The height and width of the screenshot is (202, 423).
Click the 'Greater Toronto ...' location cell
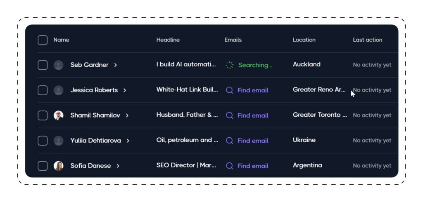pyautogui.click(x=320, y=115)
